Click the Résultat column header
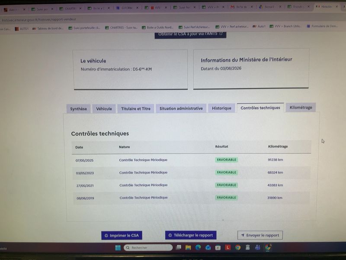This screenshot has height=260, width=346. 221,146
